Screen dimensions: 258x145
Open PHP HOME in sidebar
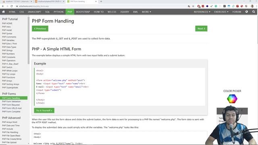(7, 23)
